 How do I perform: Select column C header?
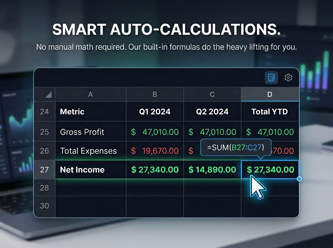pyautogui.click(x=212, y=95)
